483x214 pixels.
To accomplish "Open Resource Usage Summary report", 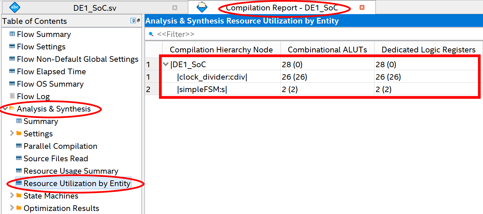I will tap(71, 171).
